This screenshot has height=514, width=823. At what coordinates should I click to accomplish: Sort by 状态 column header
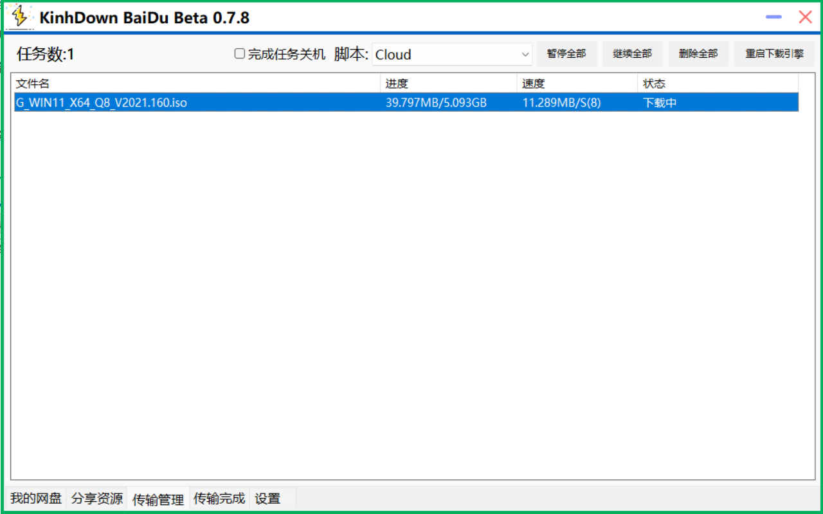pos(718,84)
